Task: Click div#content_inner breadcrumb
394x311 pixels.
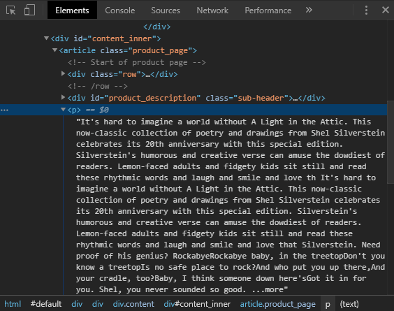Action: coord(197,304)
